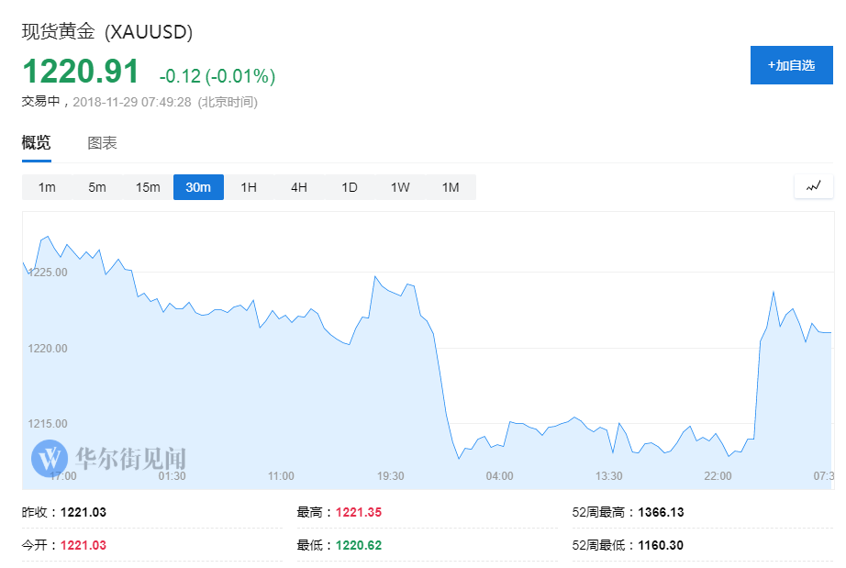Click the 现货黄金 (XAUUSD) title

(106, 31)
